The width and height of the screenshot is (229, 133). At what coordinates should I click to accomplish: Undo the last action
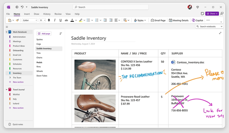(22, 7)
